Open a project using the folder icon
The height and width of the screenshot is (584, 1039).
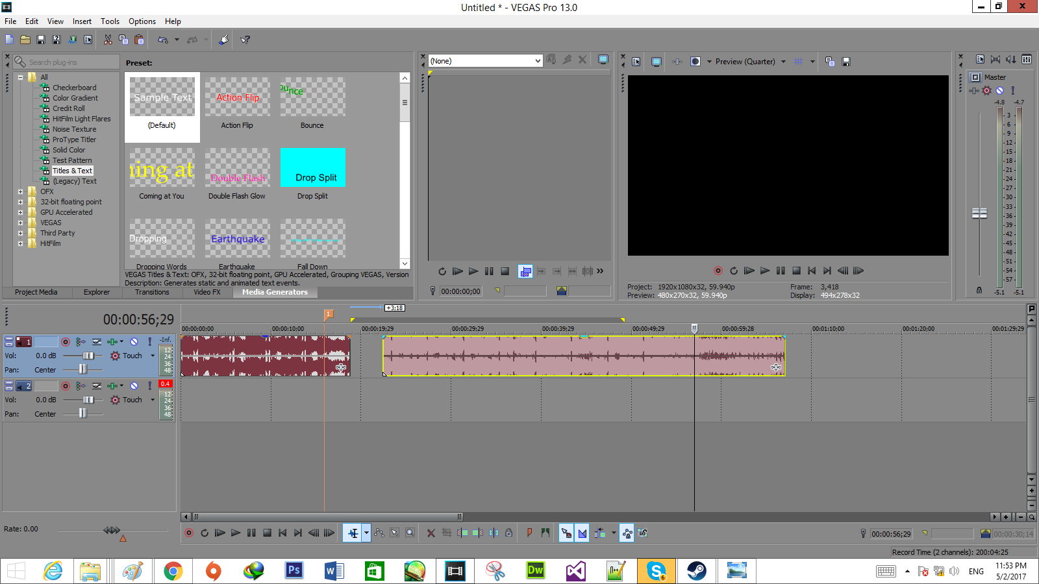point(25,40)
